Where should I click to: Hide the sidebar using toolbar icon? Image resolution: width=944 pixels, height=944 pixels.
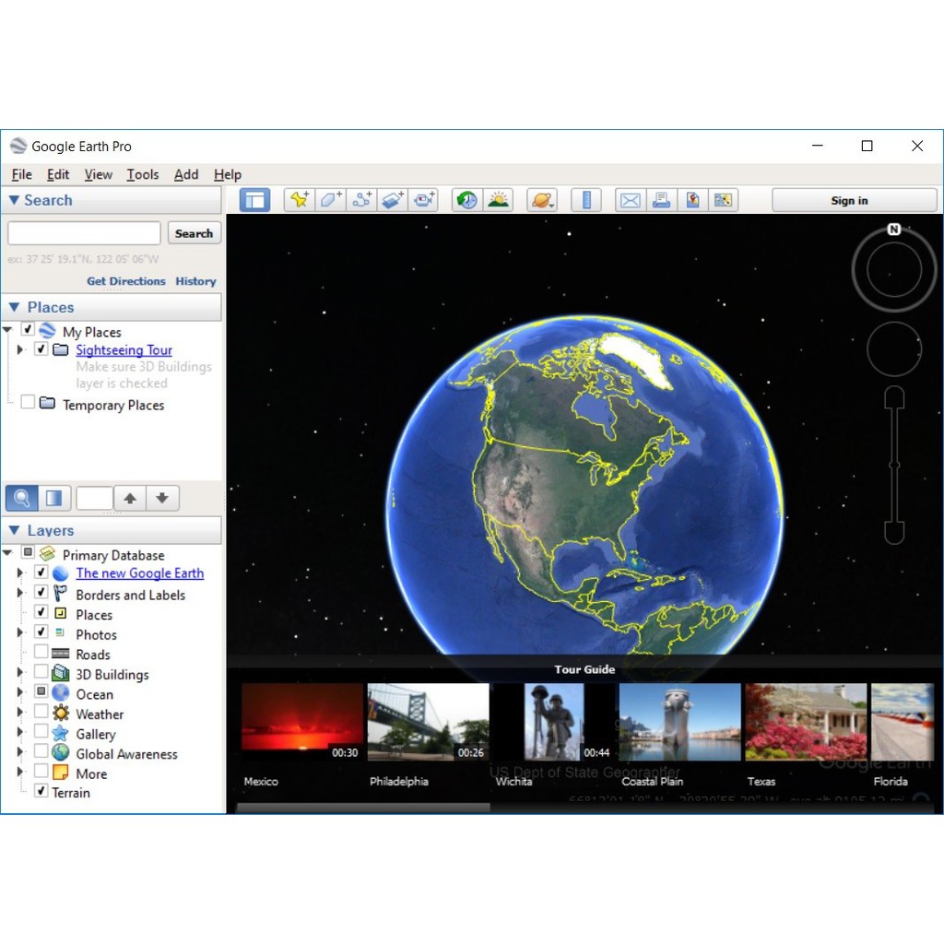255,200
